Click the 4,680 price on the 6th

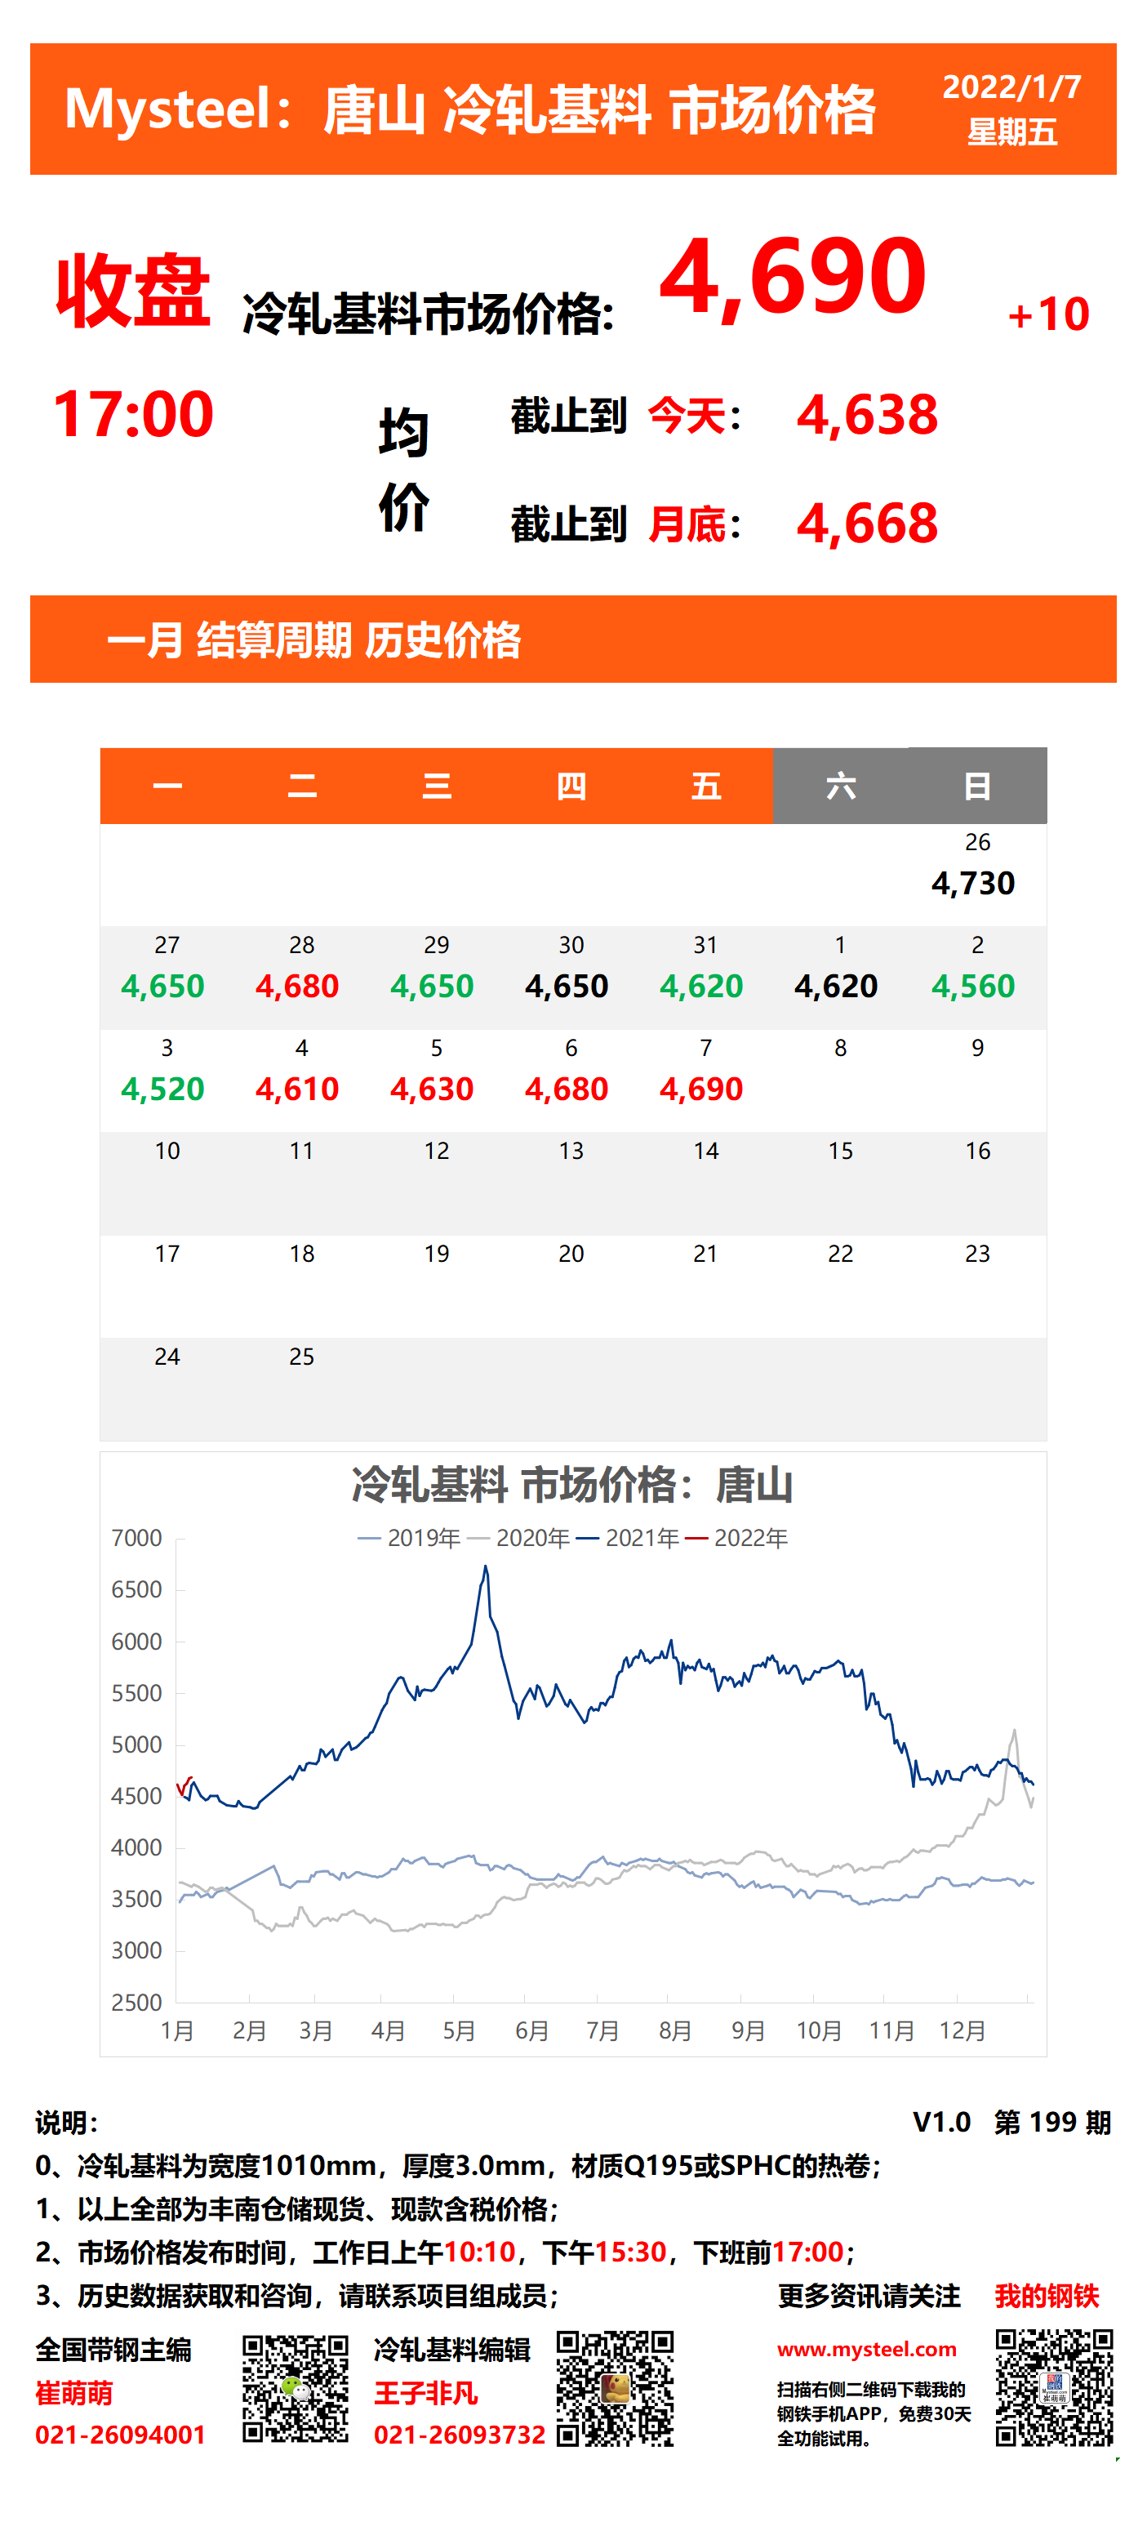567,1089
